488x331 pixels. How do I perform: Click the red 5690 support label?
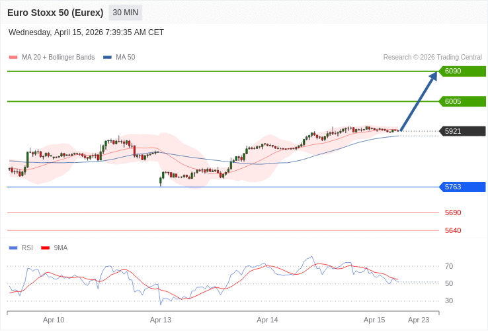click(x=453, y=213)
